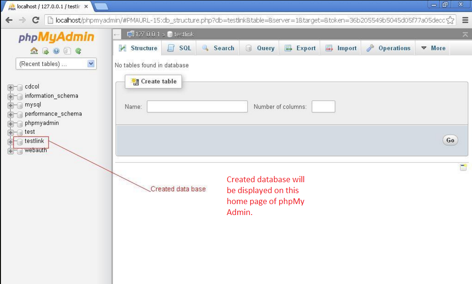The width and height of the screenshot is (472, 284).
Task: Click the phpMyAdmin logo
Action: click(x=56, y=37)
